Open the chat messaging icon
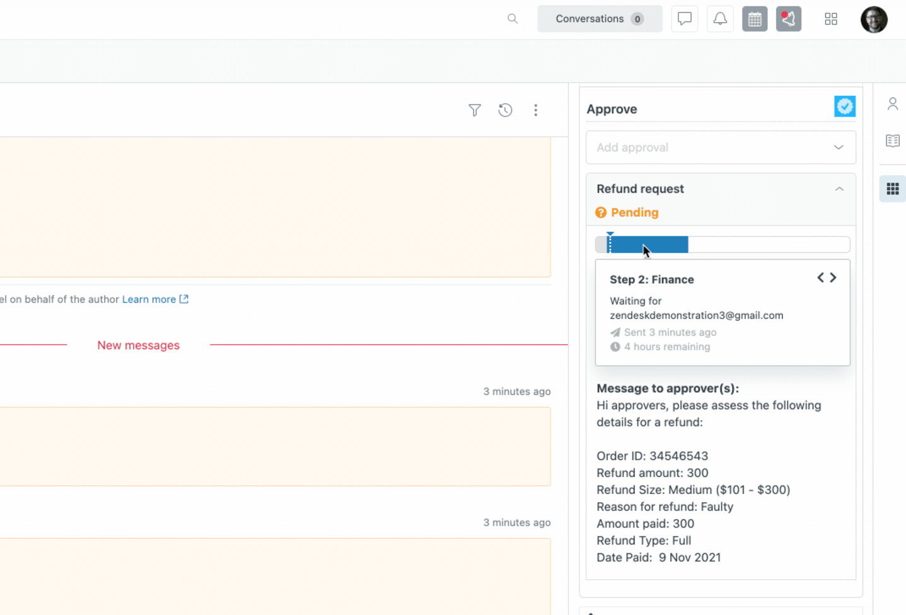This screenshot has height=615, width=906. [684, 18]
